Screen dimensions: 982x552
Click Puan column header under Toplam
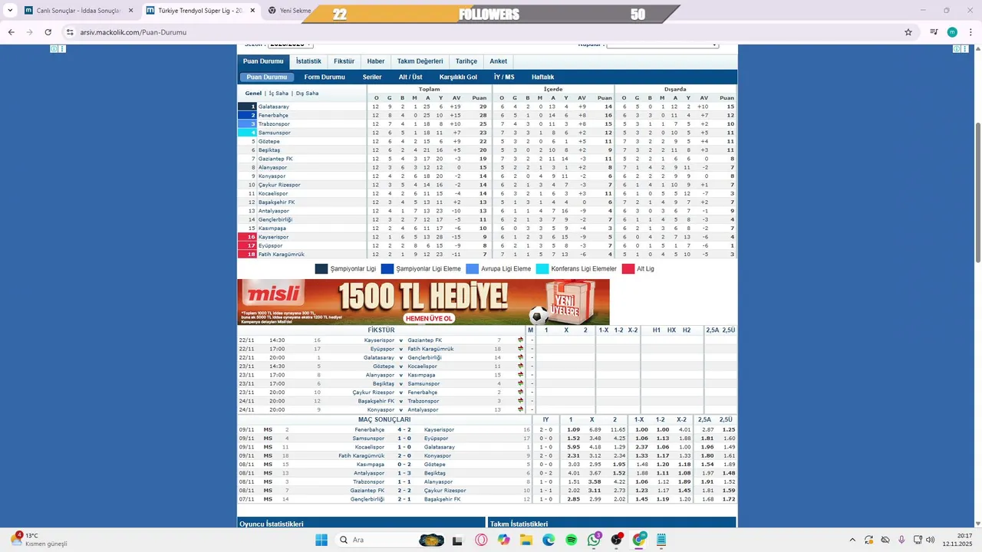[479, 98]
